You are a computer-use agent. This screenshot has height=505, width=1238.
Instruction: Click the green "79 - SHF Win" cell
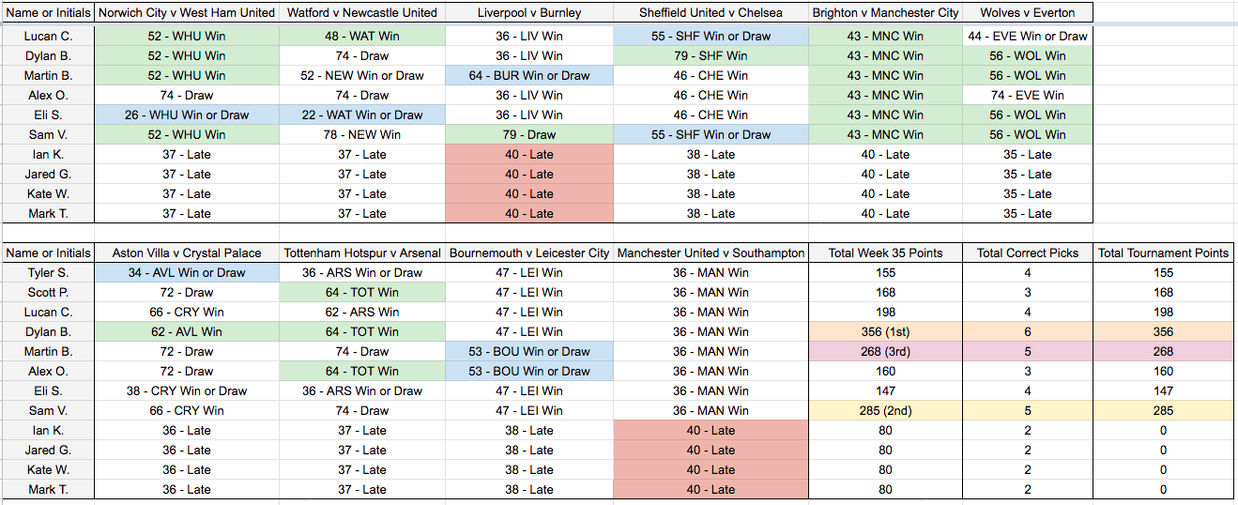(x=711, y=56)
